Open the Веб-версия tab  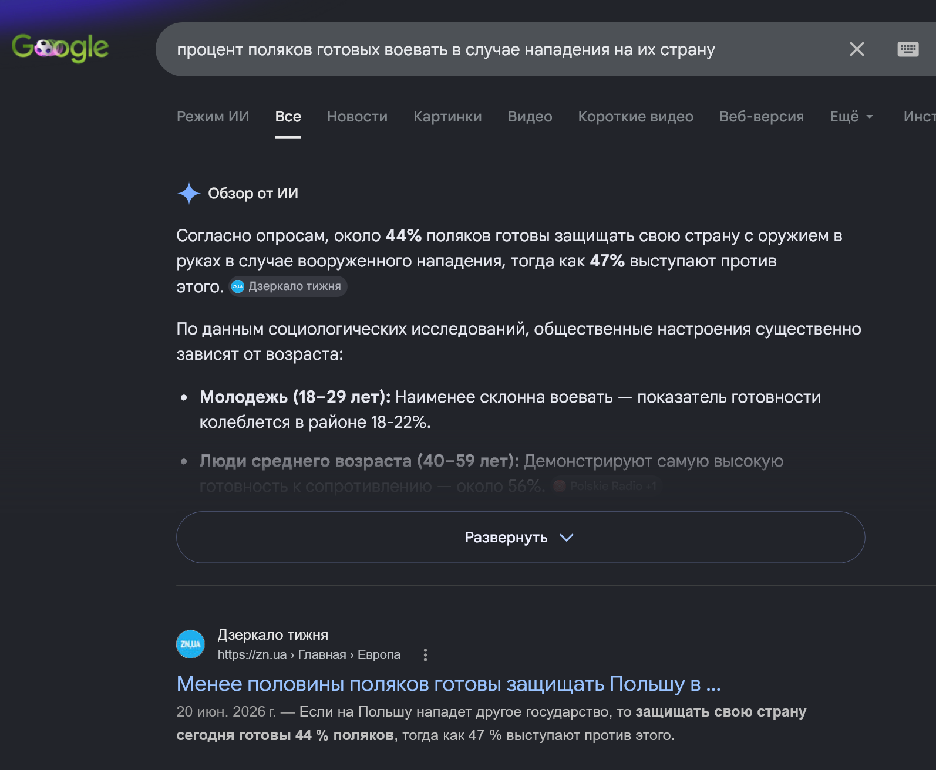pos(762,116)
